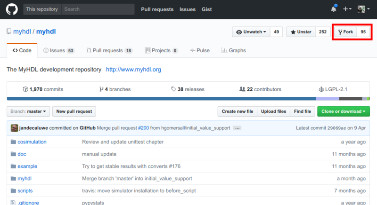Open the Issues tab
The image size is (377, 205).
(58, 50)
